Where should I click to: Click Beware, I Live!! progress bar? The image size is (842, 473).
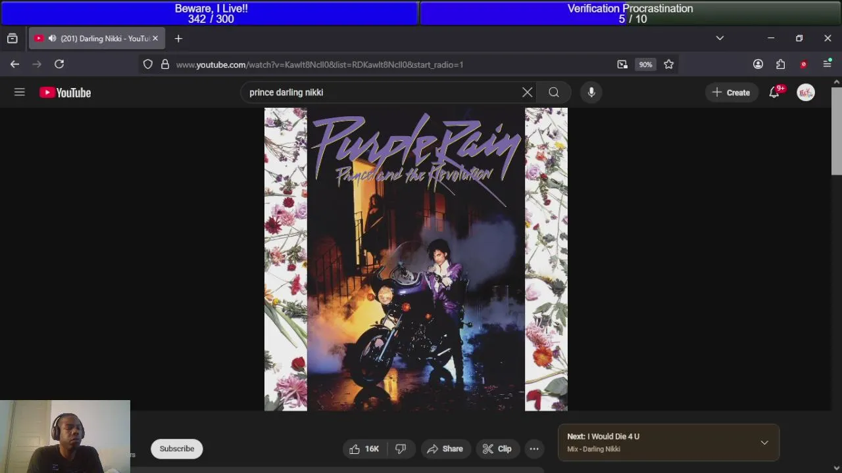209,13
